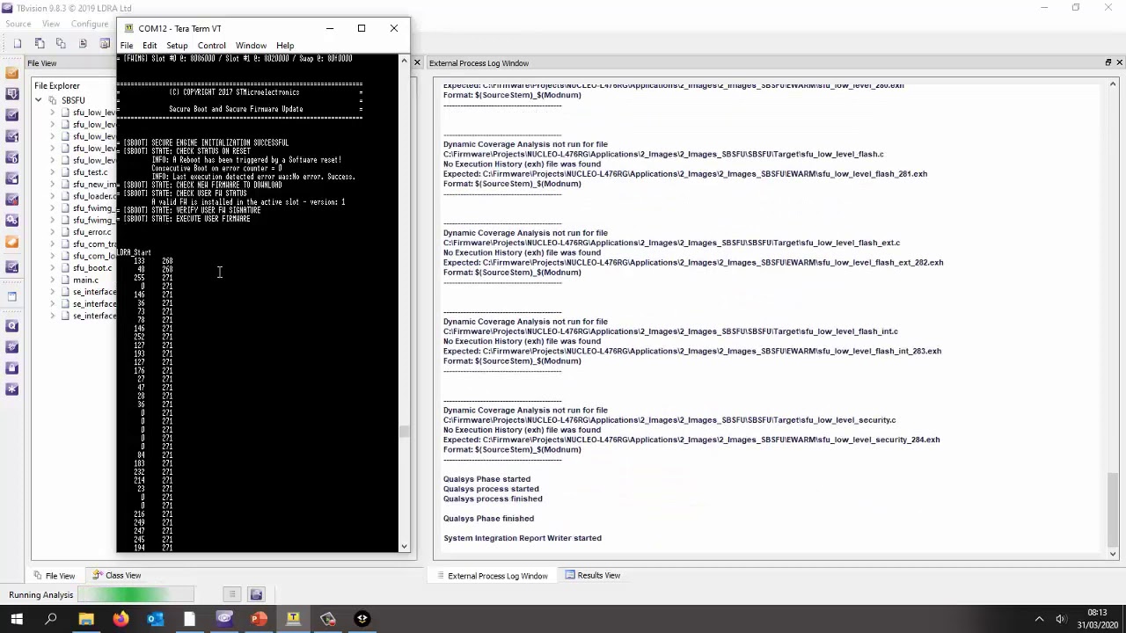
Task: Expand the sfu_error.c tree node
Action: pos(52,232)
